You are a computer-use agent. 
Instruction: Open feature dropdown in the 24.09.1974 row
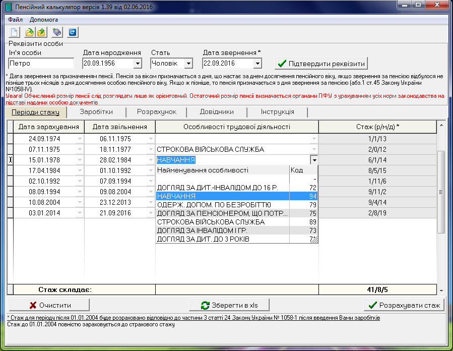click(314, 139)
